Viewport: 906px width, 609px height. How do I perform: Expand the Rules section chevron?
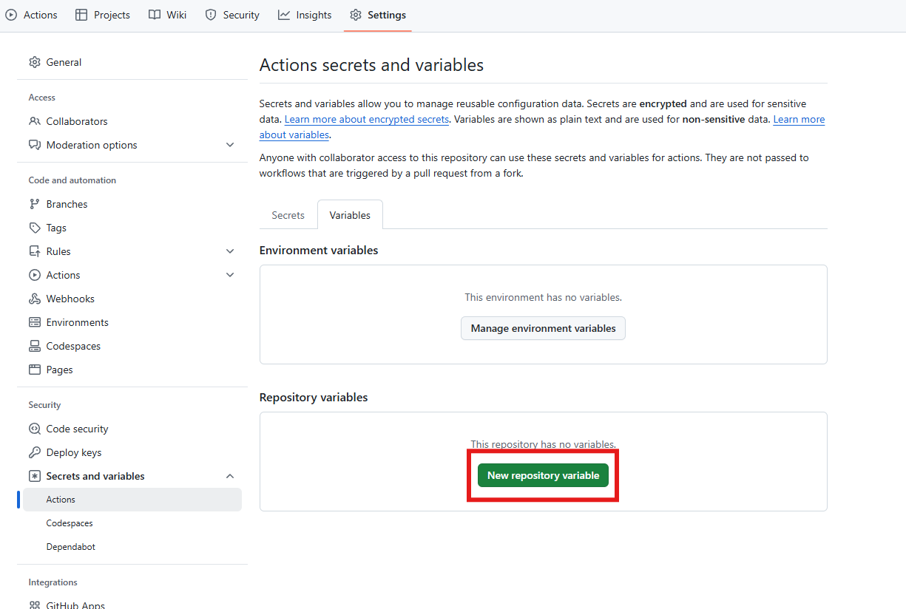(x=230, y=251)
